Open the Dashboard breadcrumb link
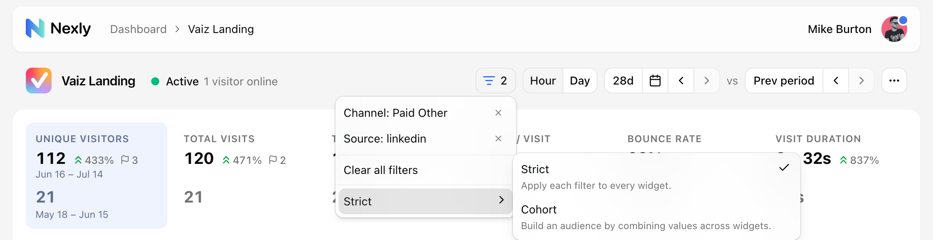 138,29
